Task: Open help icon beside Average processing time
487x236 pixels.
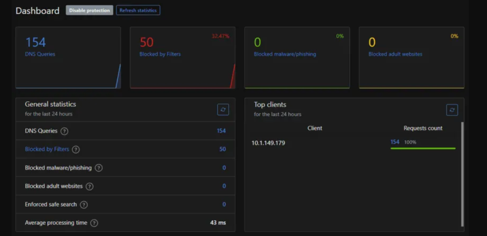Action: coord(94,223)
